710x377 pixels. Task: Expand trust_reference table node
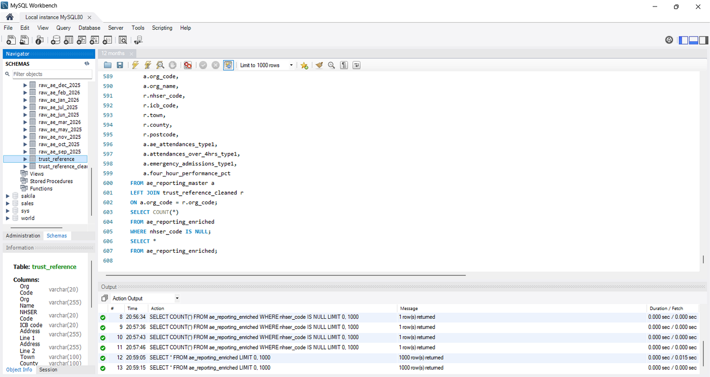pos(25,159)
